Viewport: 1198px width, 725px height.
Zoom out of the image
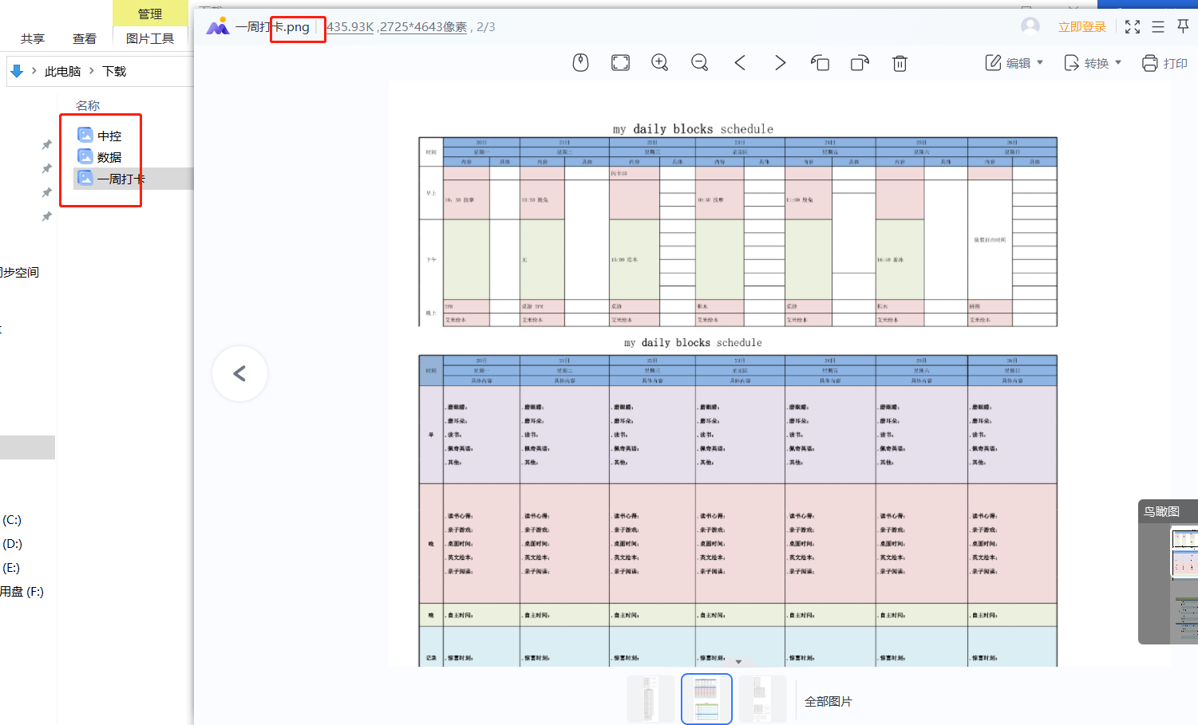[700, 62]
